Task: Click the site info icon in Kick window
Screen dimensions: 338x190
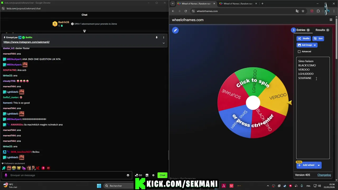Action: click(3, 8)
